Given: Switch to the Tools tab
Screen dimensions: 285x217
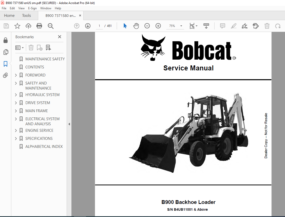Looking at the screenshot, I should (26, 16).
